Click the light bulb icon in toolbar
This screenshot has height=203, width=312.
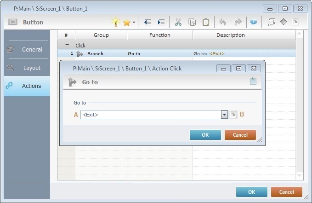(116, 22)
